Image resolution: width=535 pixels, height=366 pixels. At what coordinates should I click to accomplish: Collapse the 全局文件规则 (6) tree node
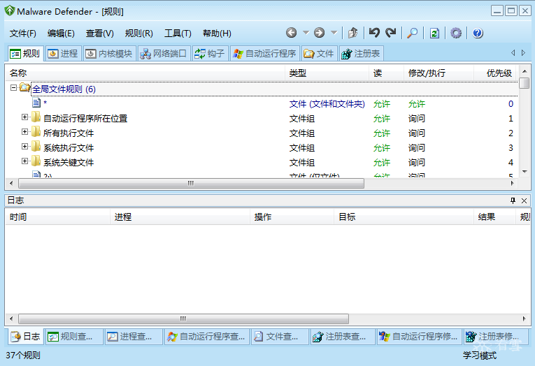coord(13,88)
